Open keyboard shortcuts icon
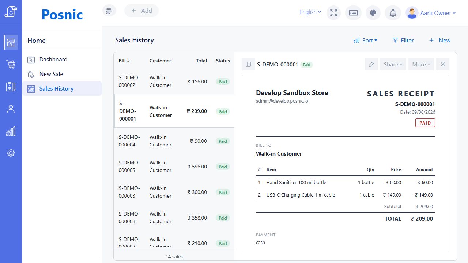Viewport: 468px width, 263px height. (x=353, y=13)
